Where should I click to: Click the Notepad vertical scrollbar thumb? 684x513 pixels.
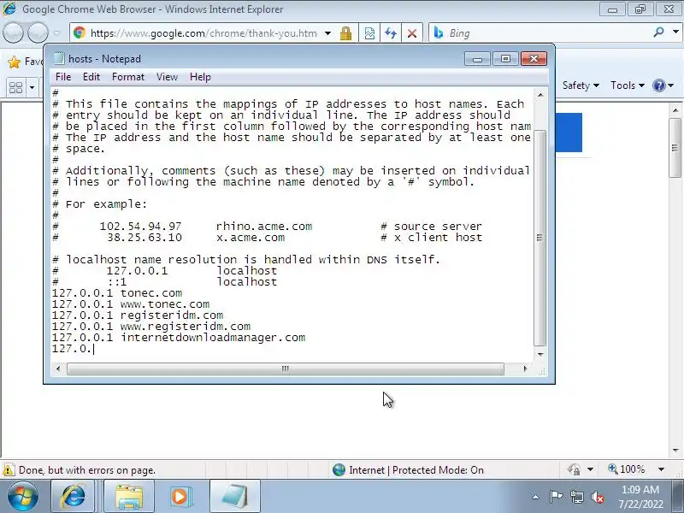[x=540, y=238]
